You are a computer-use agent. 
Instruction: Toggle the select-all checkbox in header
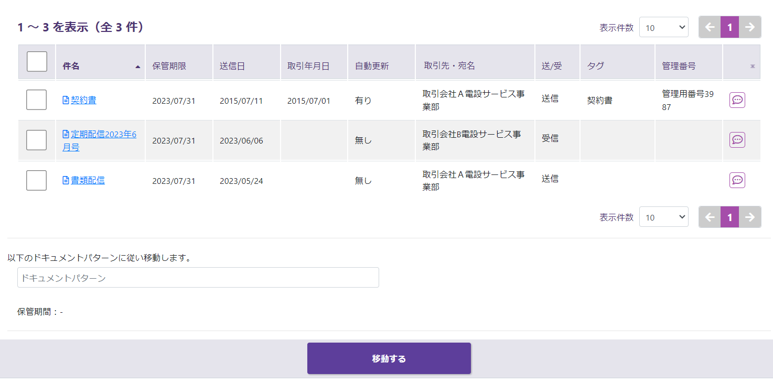[37, 62]
